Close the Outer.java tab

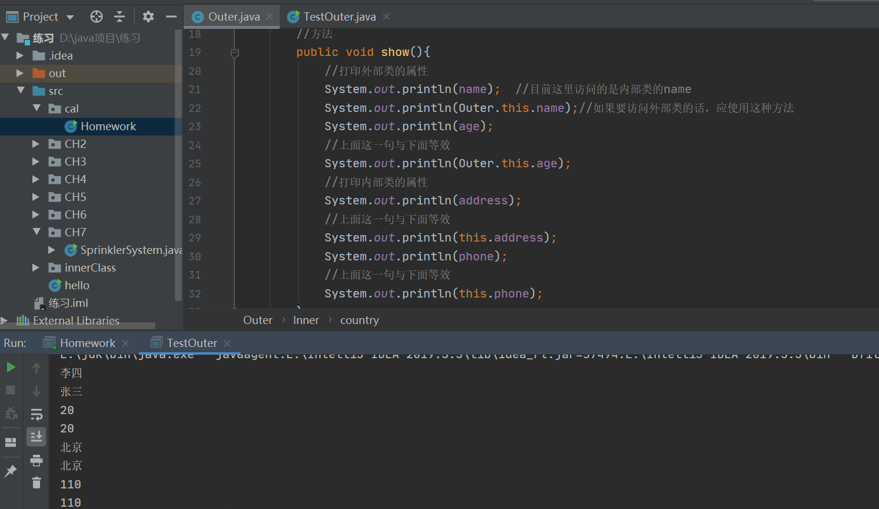point(270,16)
